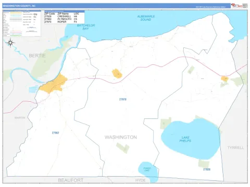Click the 'F4' location cell
250x187 pixels.
(75, 22)
